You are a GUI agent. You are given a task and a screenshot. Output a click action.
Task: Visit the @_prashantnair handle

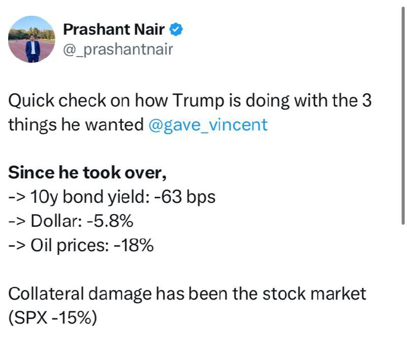[118, 49]
